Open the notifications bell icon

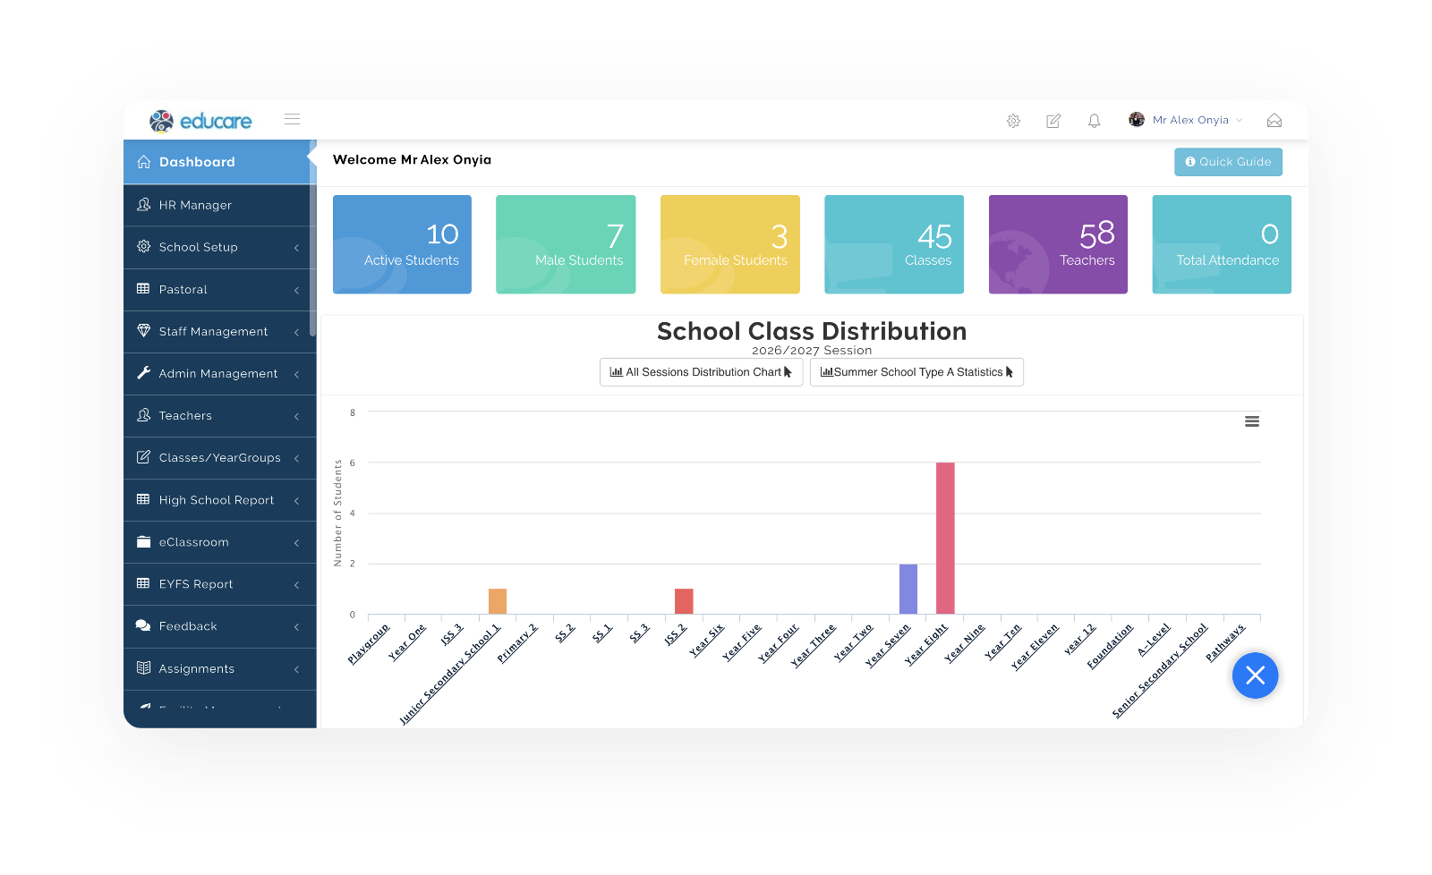tap(1094, 121)
